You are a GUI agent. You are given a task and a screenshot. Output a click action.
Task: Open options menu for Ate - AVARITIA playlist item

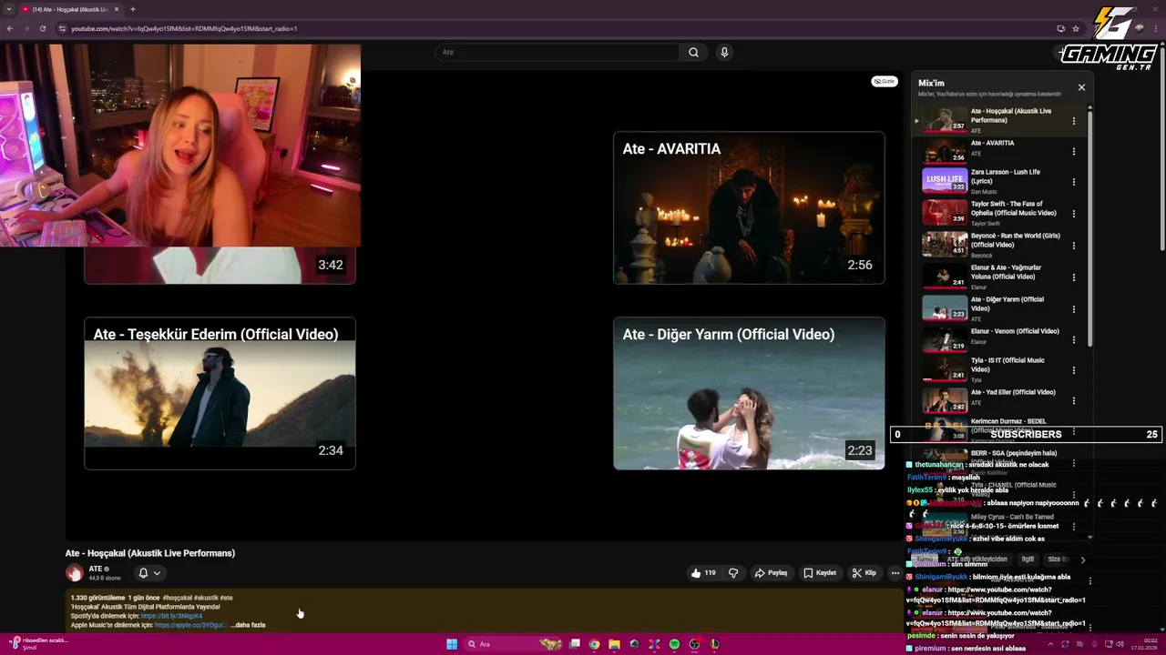1073,151
